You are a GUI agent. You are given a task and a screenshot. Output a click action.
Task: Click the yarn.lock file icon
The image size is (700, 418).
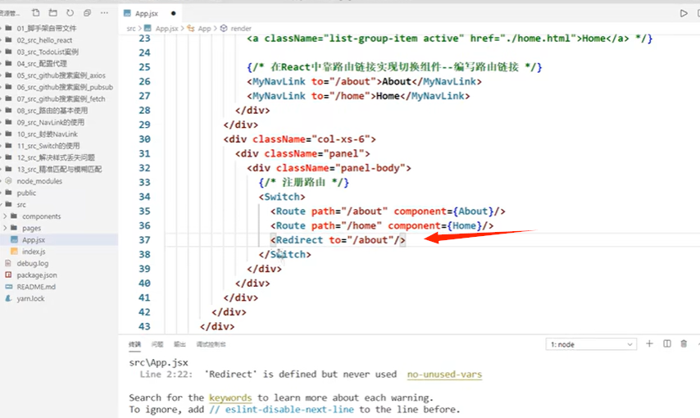coord(8,298)
